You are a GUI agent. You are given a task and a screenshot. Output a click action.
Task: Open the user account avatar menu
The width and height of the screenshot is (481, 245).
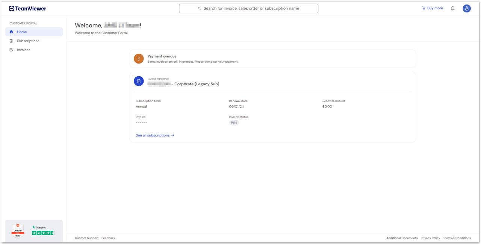(467, 8)
